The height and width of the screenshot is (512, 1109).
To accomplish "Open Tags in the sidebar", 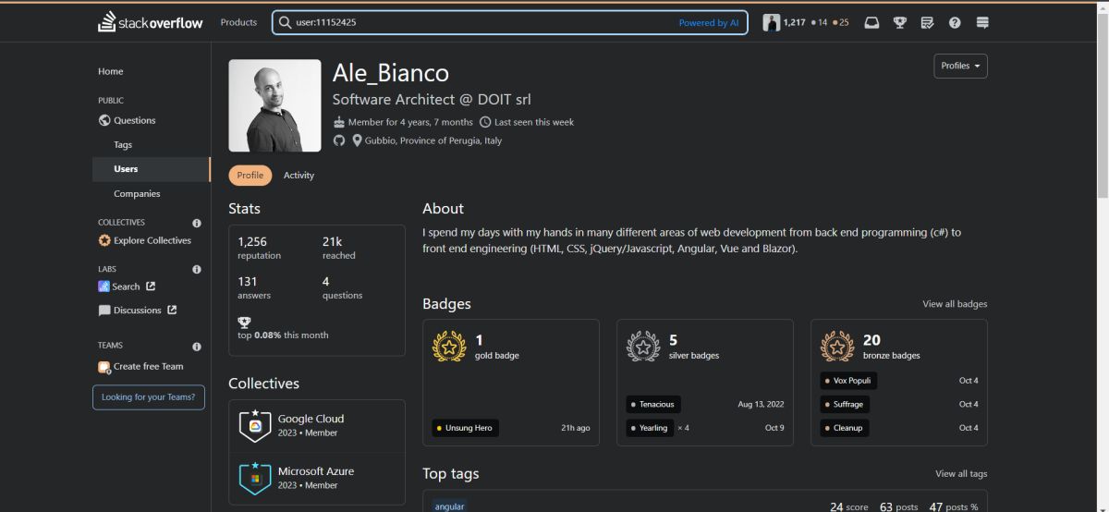I will (123, 145).
